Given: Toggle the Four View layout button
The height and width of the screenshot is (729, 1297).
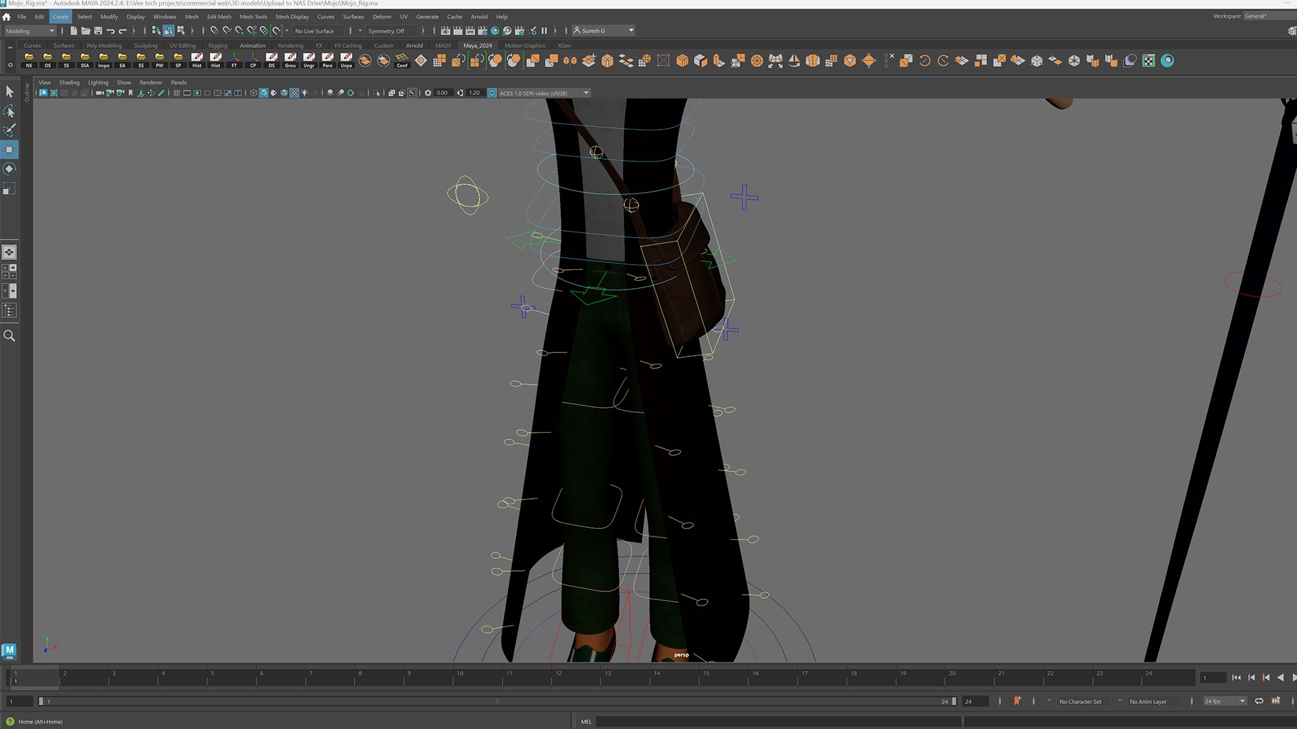Looking at the screenshot, I should 9,271.
